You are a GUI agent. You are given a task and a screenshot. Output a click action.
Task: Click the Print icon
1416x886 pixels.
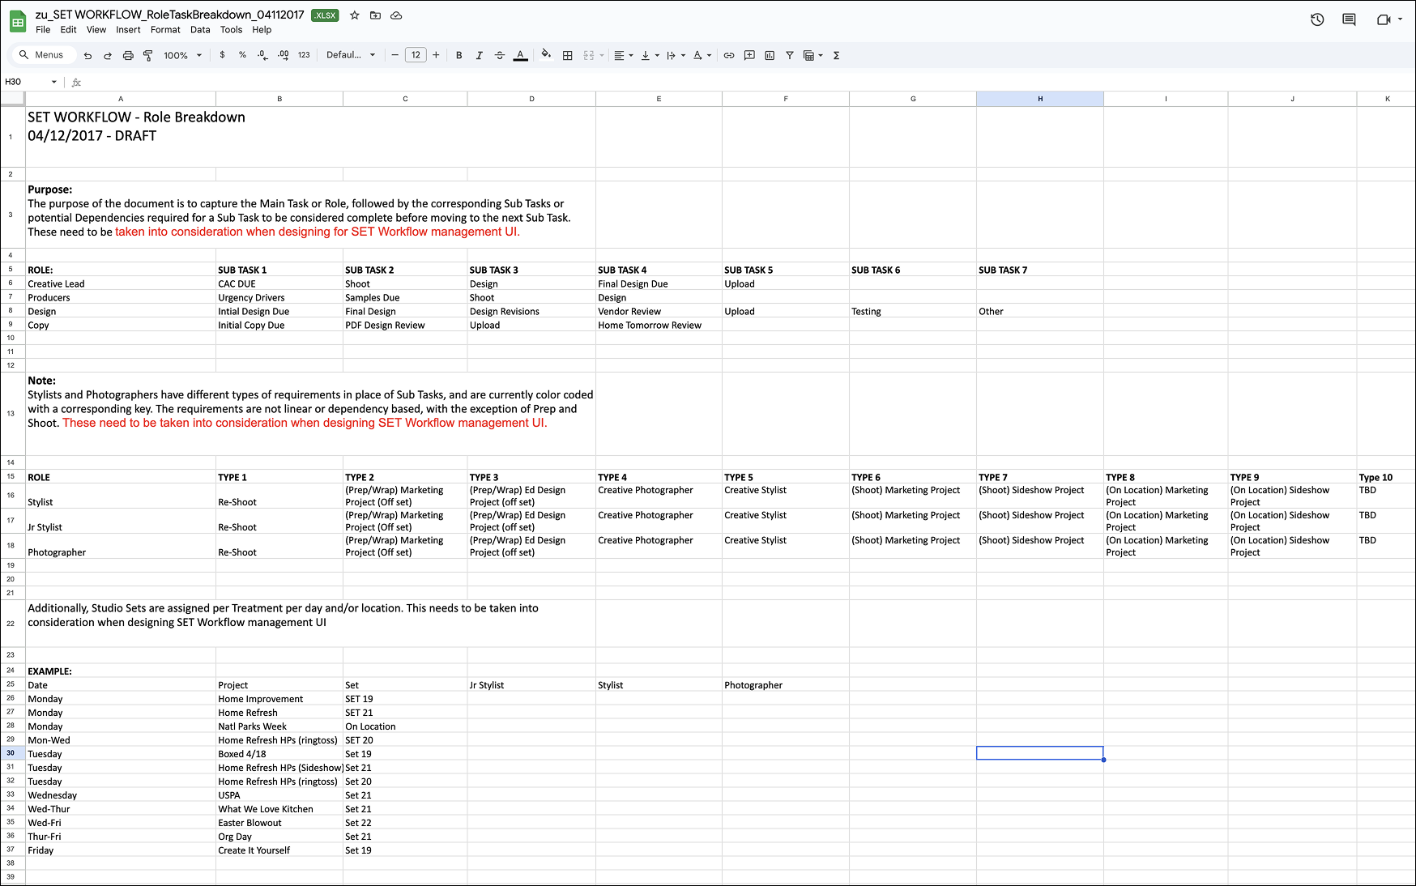(x=128, y=55)
